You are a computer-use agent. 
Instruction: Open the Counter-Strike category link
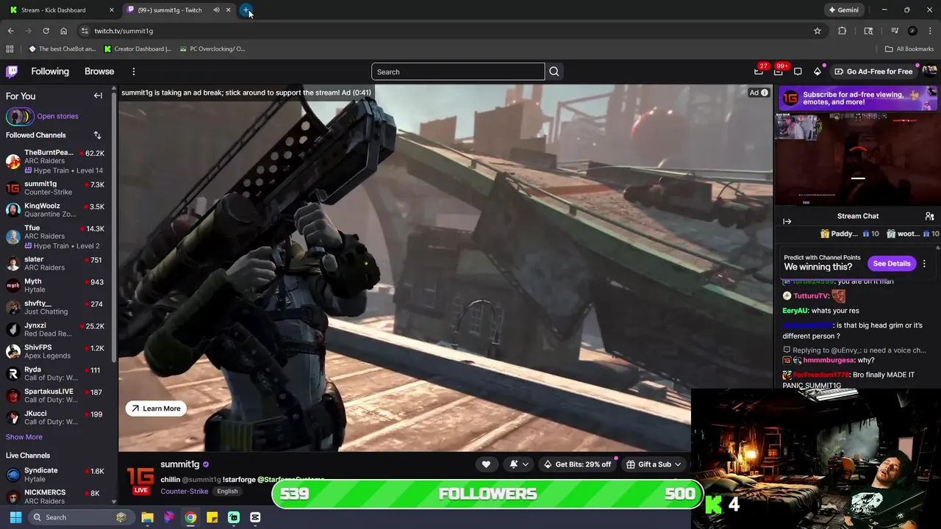[184, 492]
